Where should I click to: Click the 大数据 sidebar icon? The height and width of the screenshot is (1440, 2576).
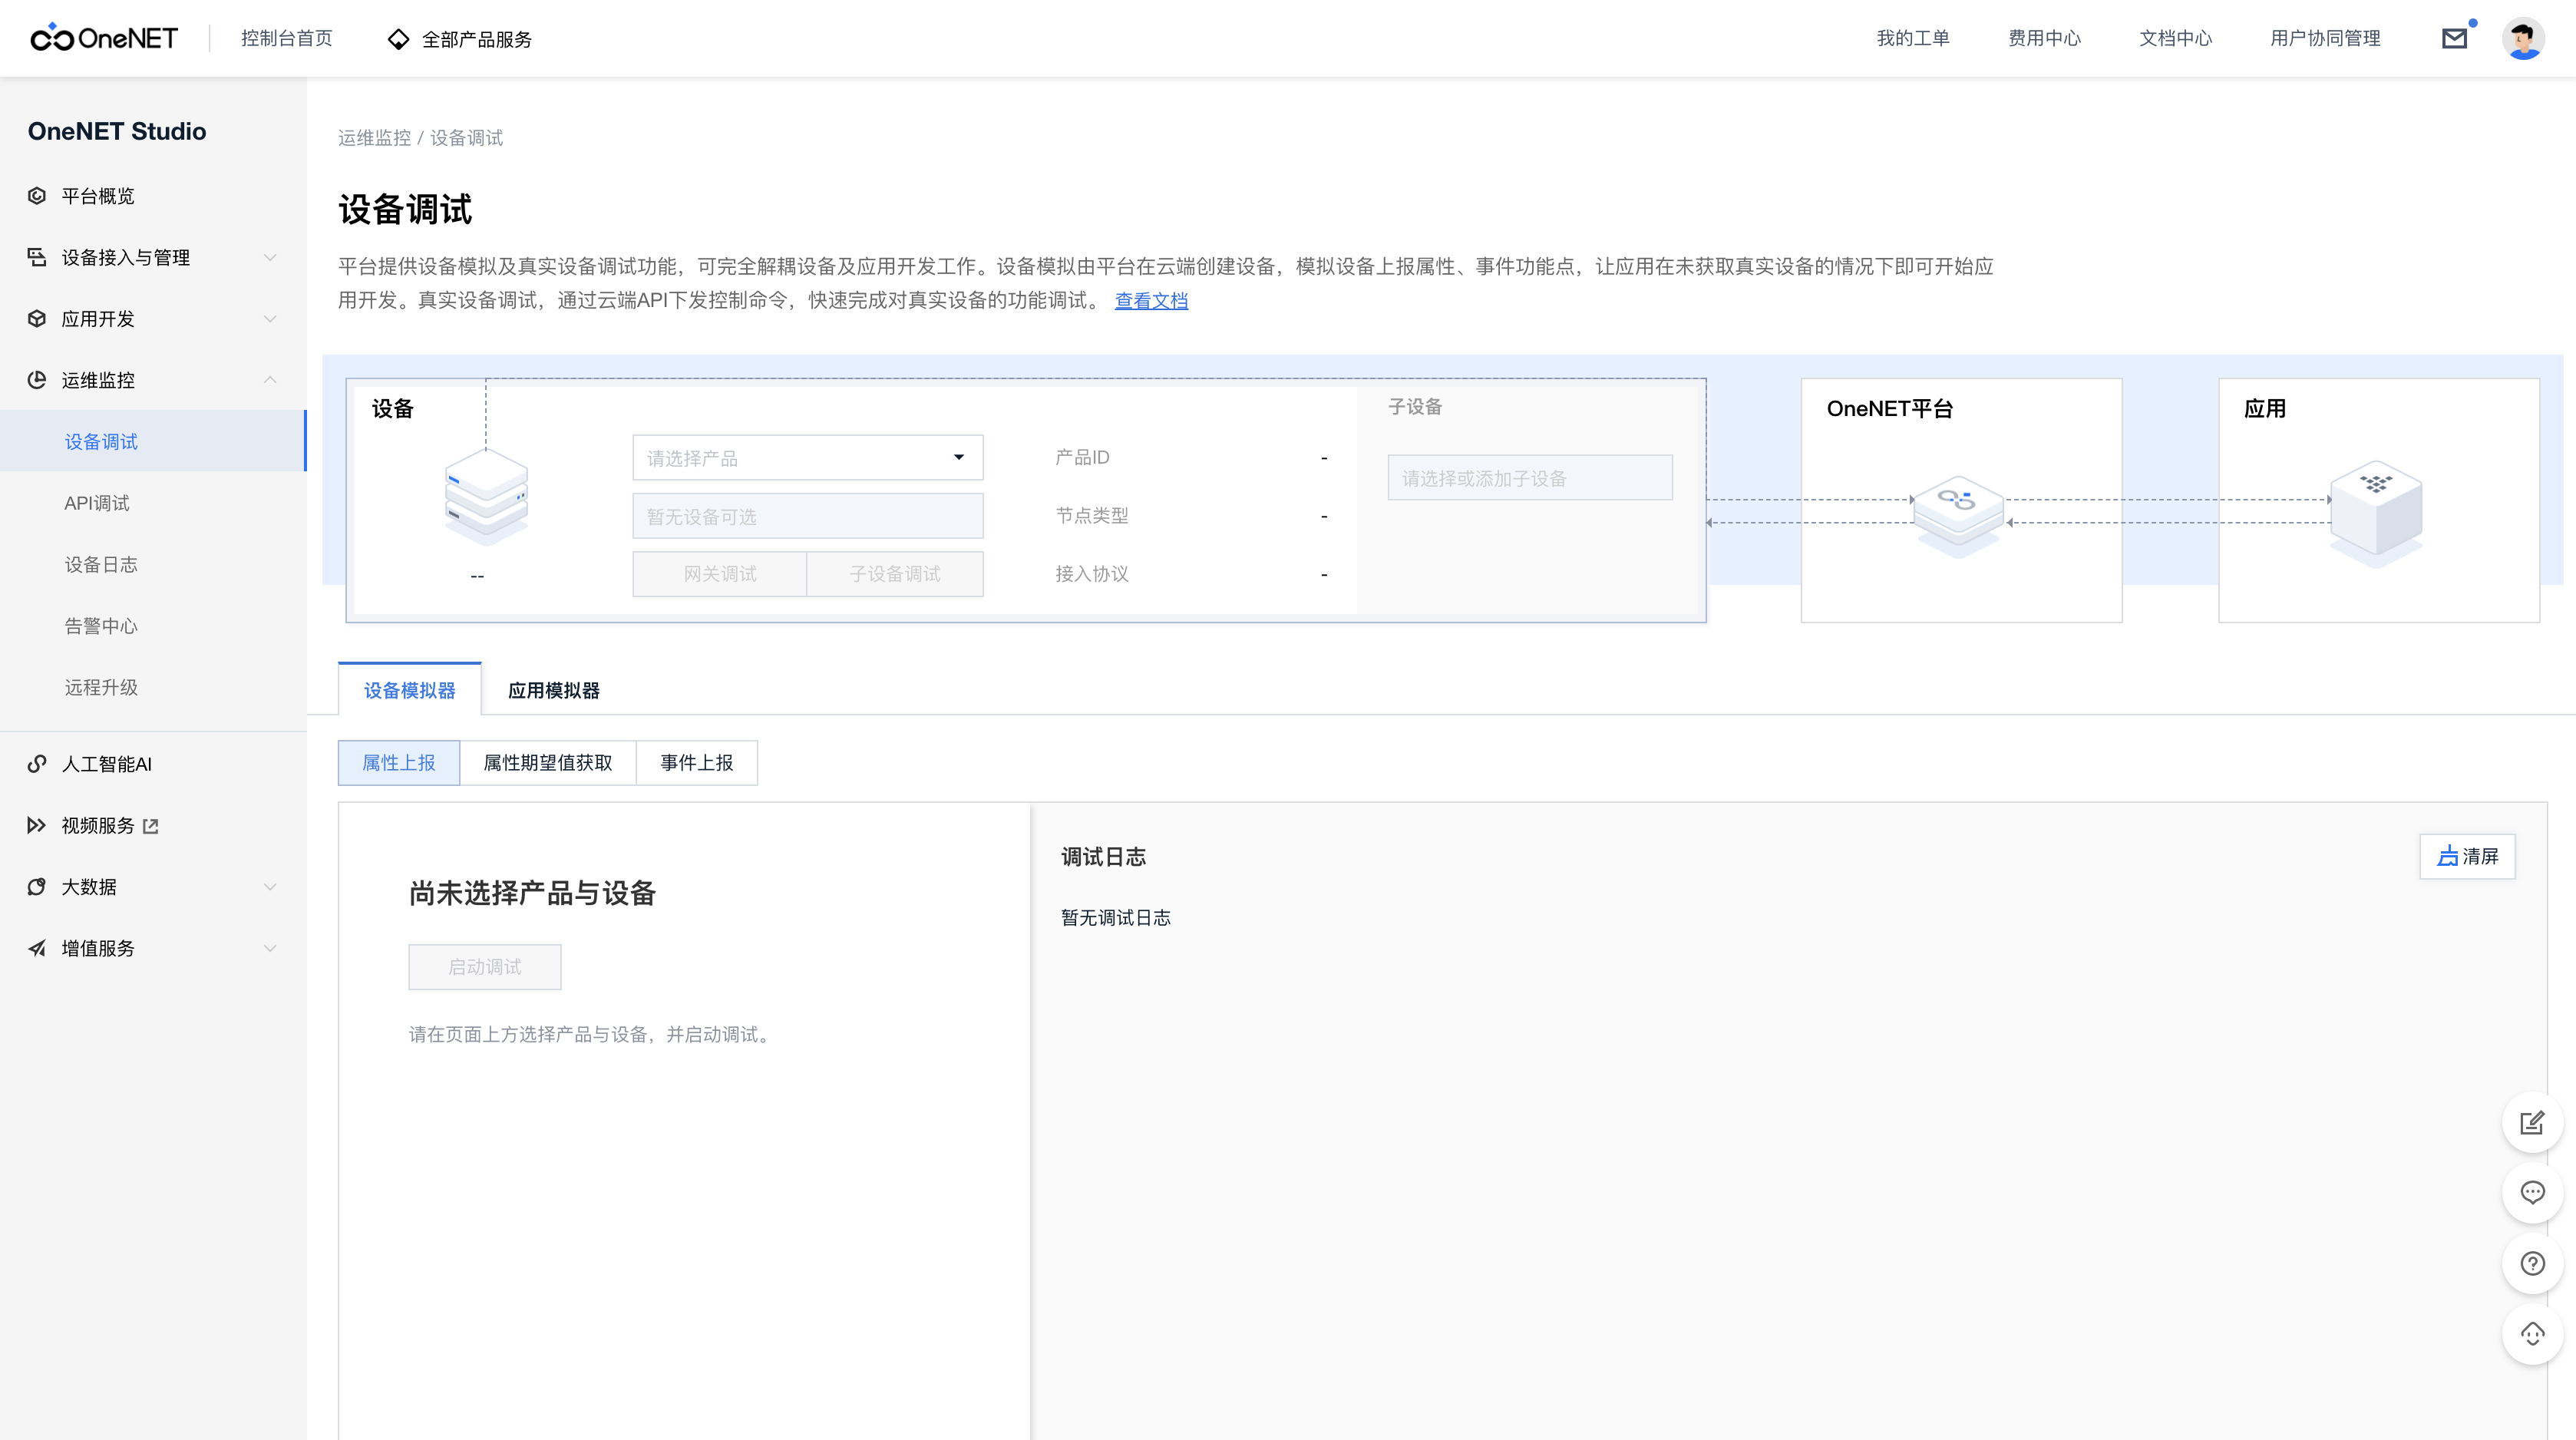(x=37, y=887)
